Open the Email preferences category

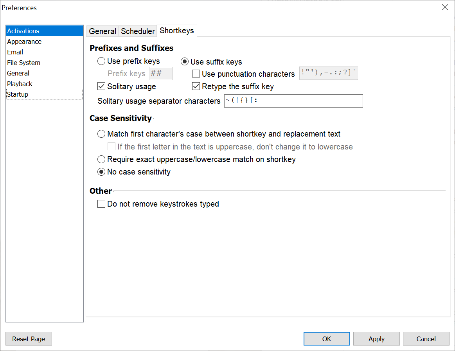pos(15,52)
